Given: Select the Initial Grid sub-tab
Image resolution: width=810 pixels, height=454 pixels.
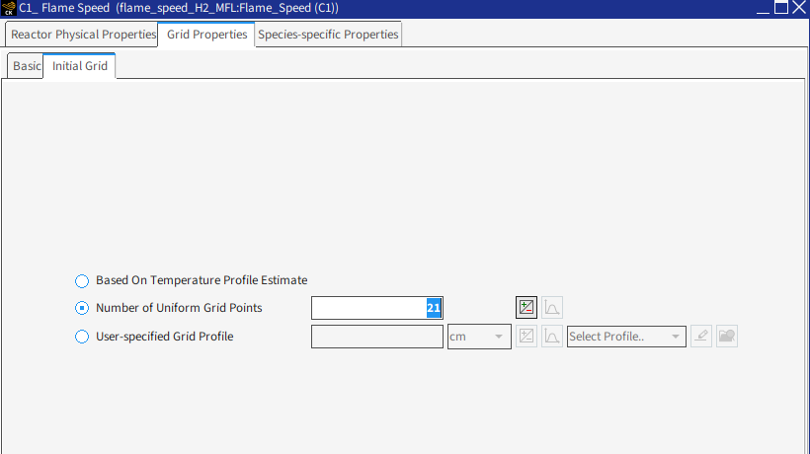Looking at the screenshot, I should [x=80, y=66].
